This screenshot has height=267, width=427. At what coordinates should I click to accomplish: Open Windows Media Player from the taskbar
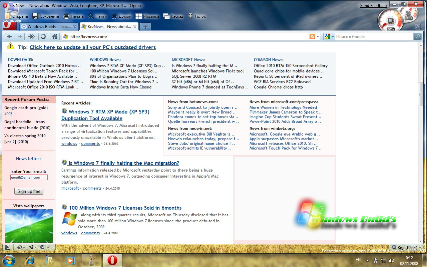pos(70,260)
